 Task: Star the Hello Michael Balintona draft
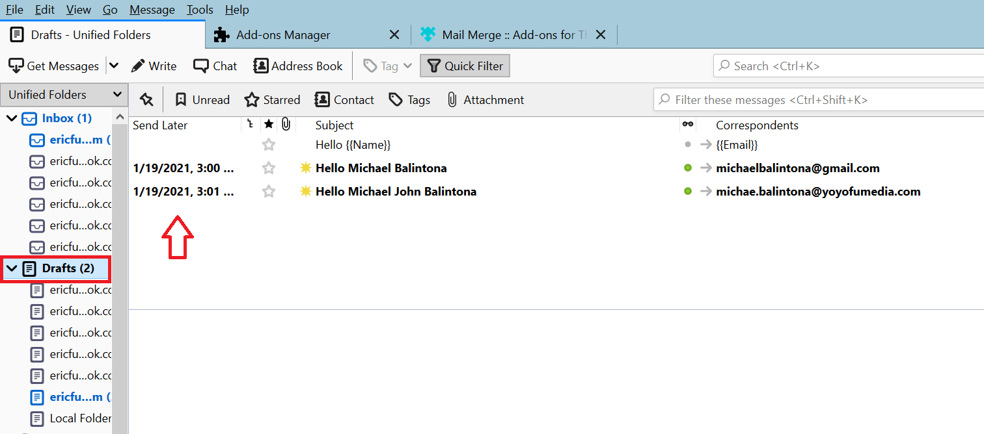(268, 168)
